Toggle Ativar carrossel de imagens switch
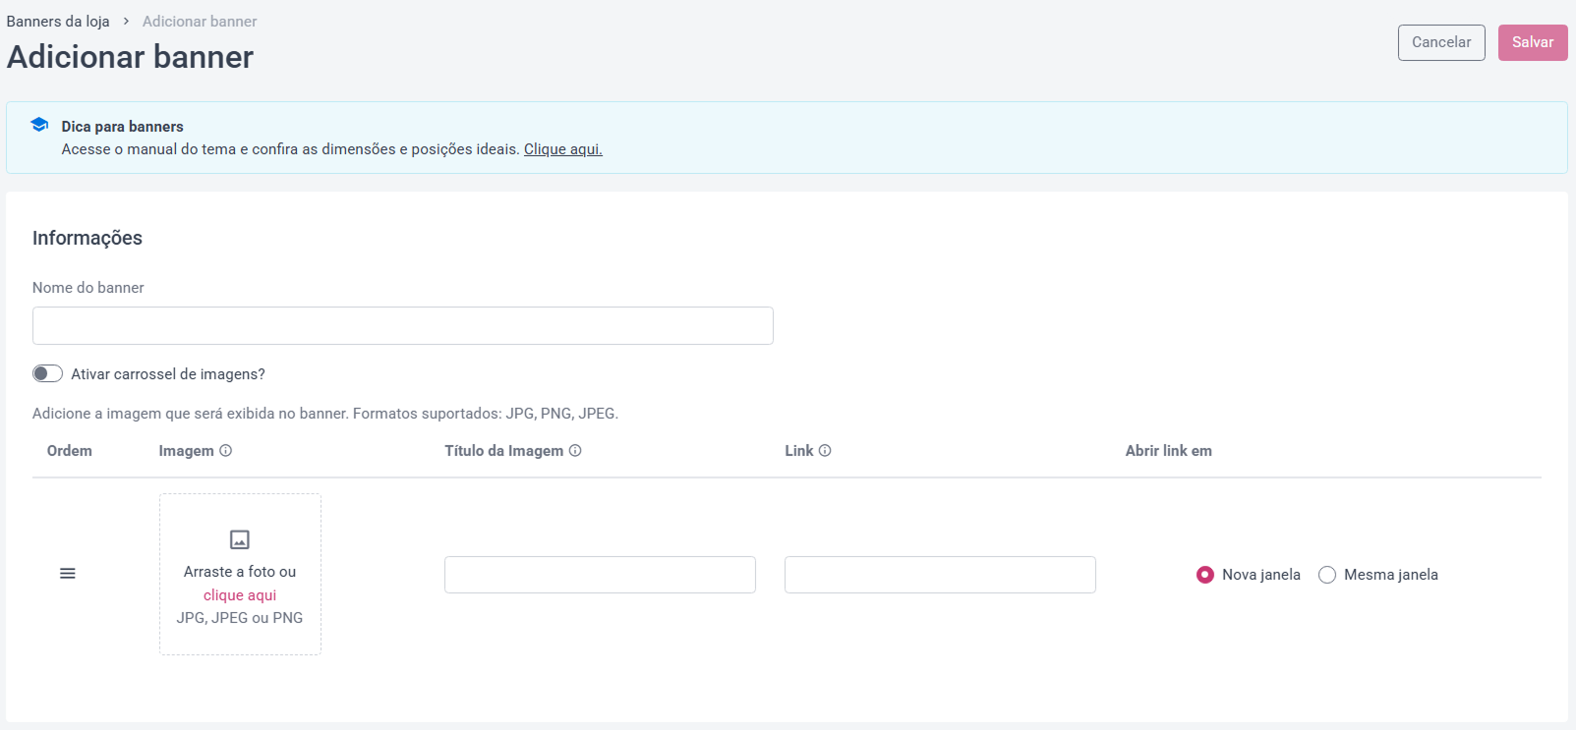Image resolution: width=1576 pixels, height=730 pixels. (47, 373)
